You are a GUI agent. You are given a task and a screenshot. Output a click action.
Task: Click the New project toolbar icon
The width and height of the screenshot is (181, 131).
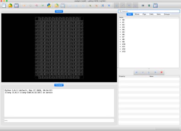click(4, 5)
